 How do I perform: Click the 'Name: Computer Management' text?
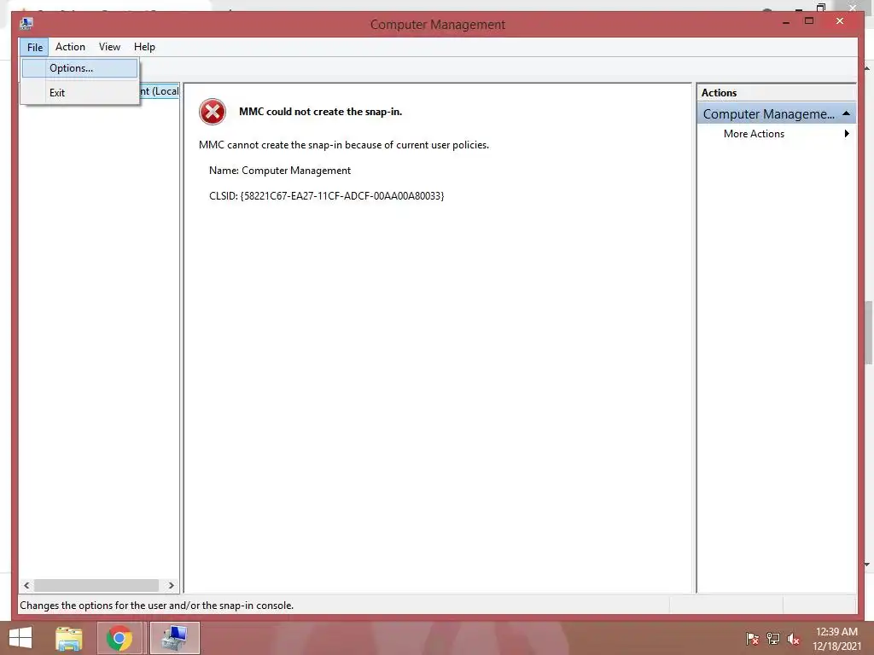280,171
